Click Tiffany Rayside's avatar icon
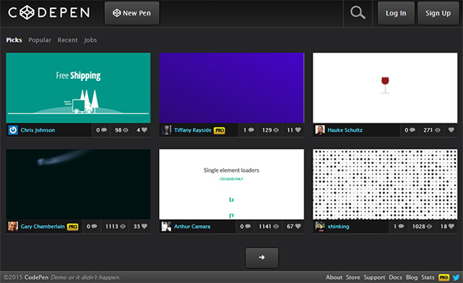Viewport: 463px width, 283px height. coord(167,130)
